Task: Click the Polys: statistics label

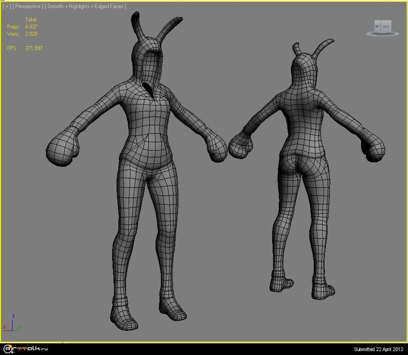Action: click(x=13, y=27)
